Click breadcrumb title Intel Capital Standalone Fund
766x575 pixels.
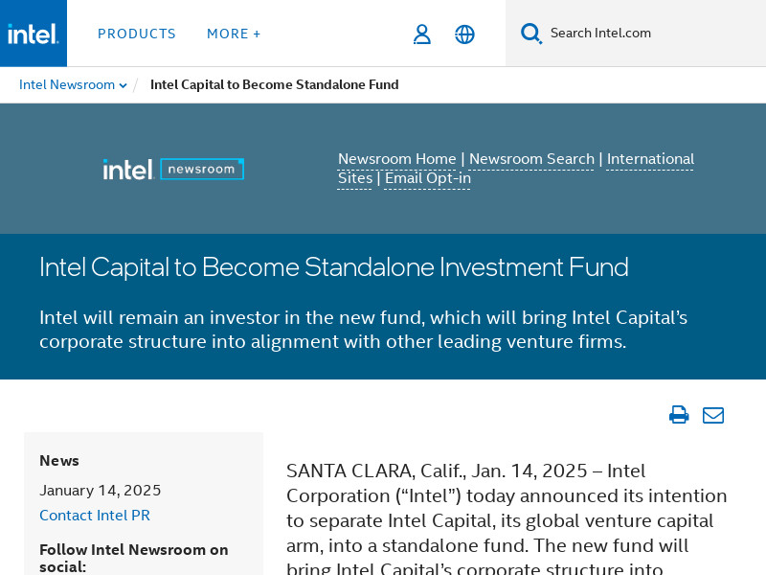[274, 85]
